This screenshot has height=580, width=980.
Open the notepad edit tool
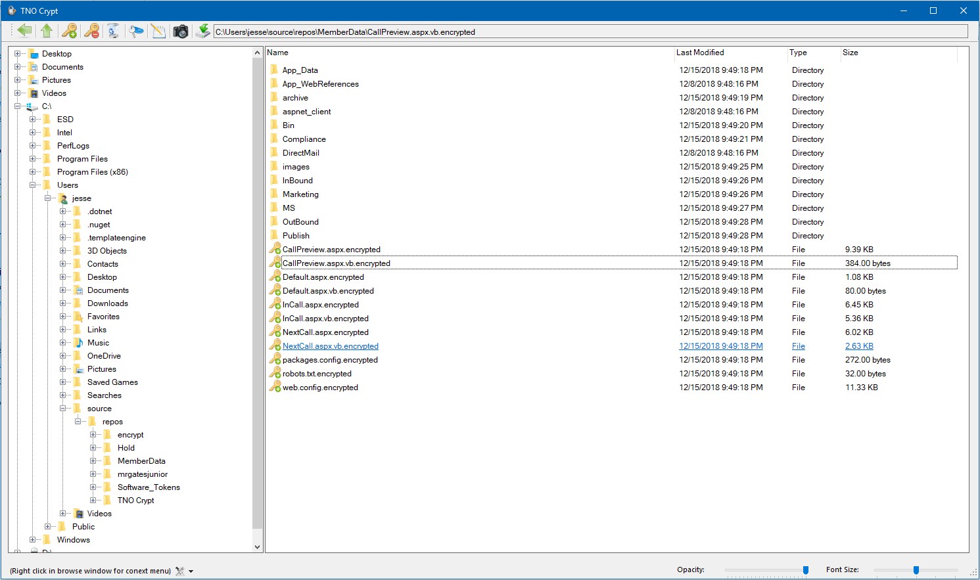pyautogui.click(x=158, y=30)
